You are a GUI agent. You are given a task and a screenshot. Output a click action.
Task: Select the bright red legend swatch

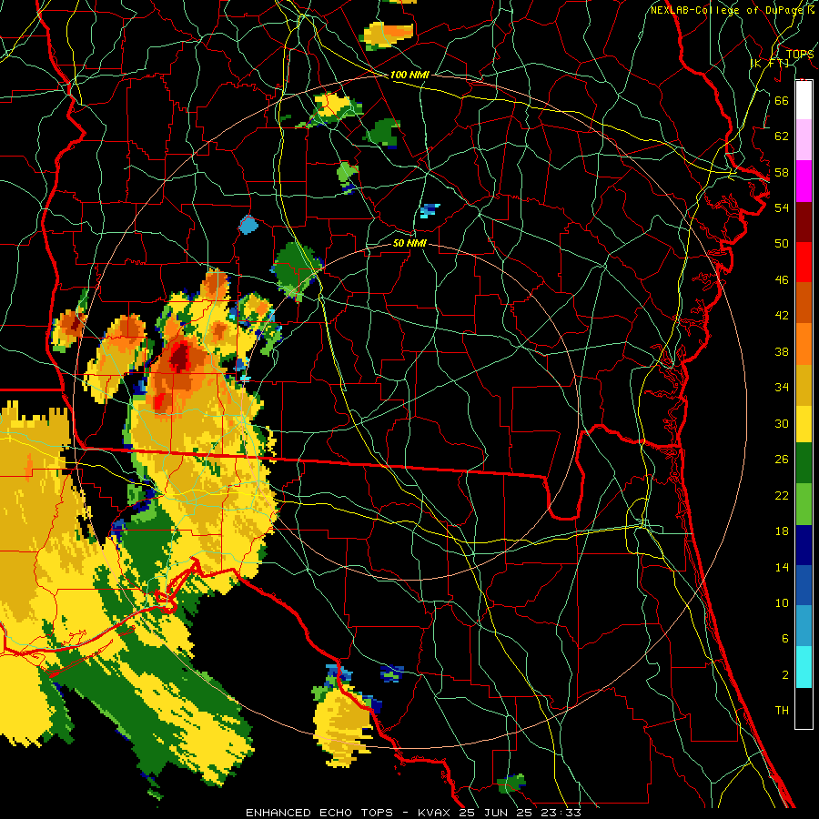coord(804,262)
